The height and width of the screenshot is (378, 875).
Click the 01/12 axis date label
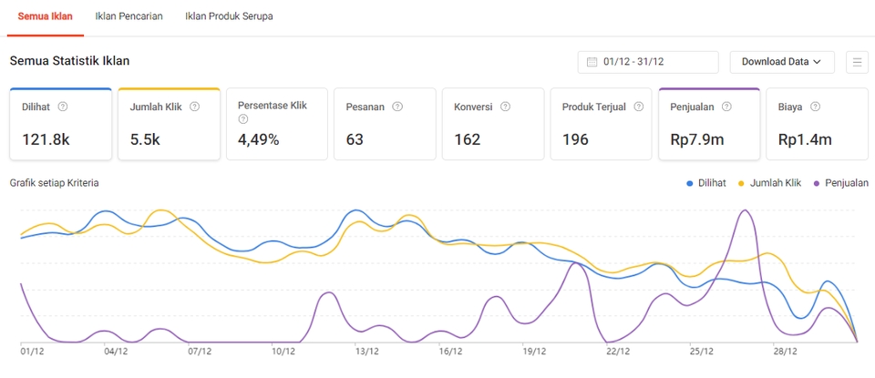31,352
